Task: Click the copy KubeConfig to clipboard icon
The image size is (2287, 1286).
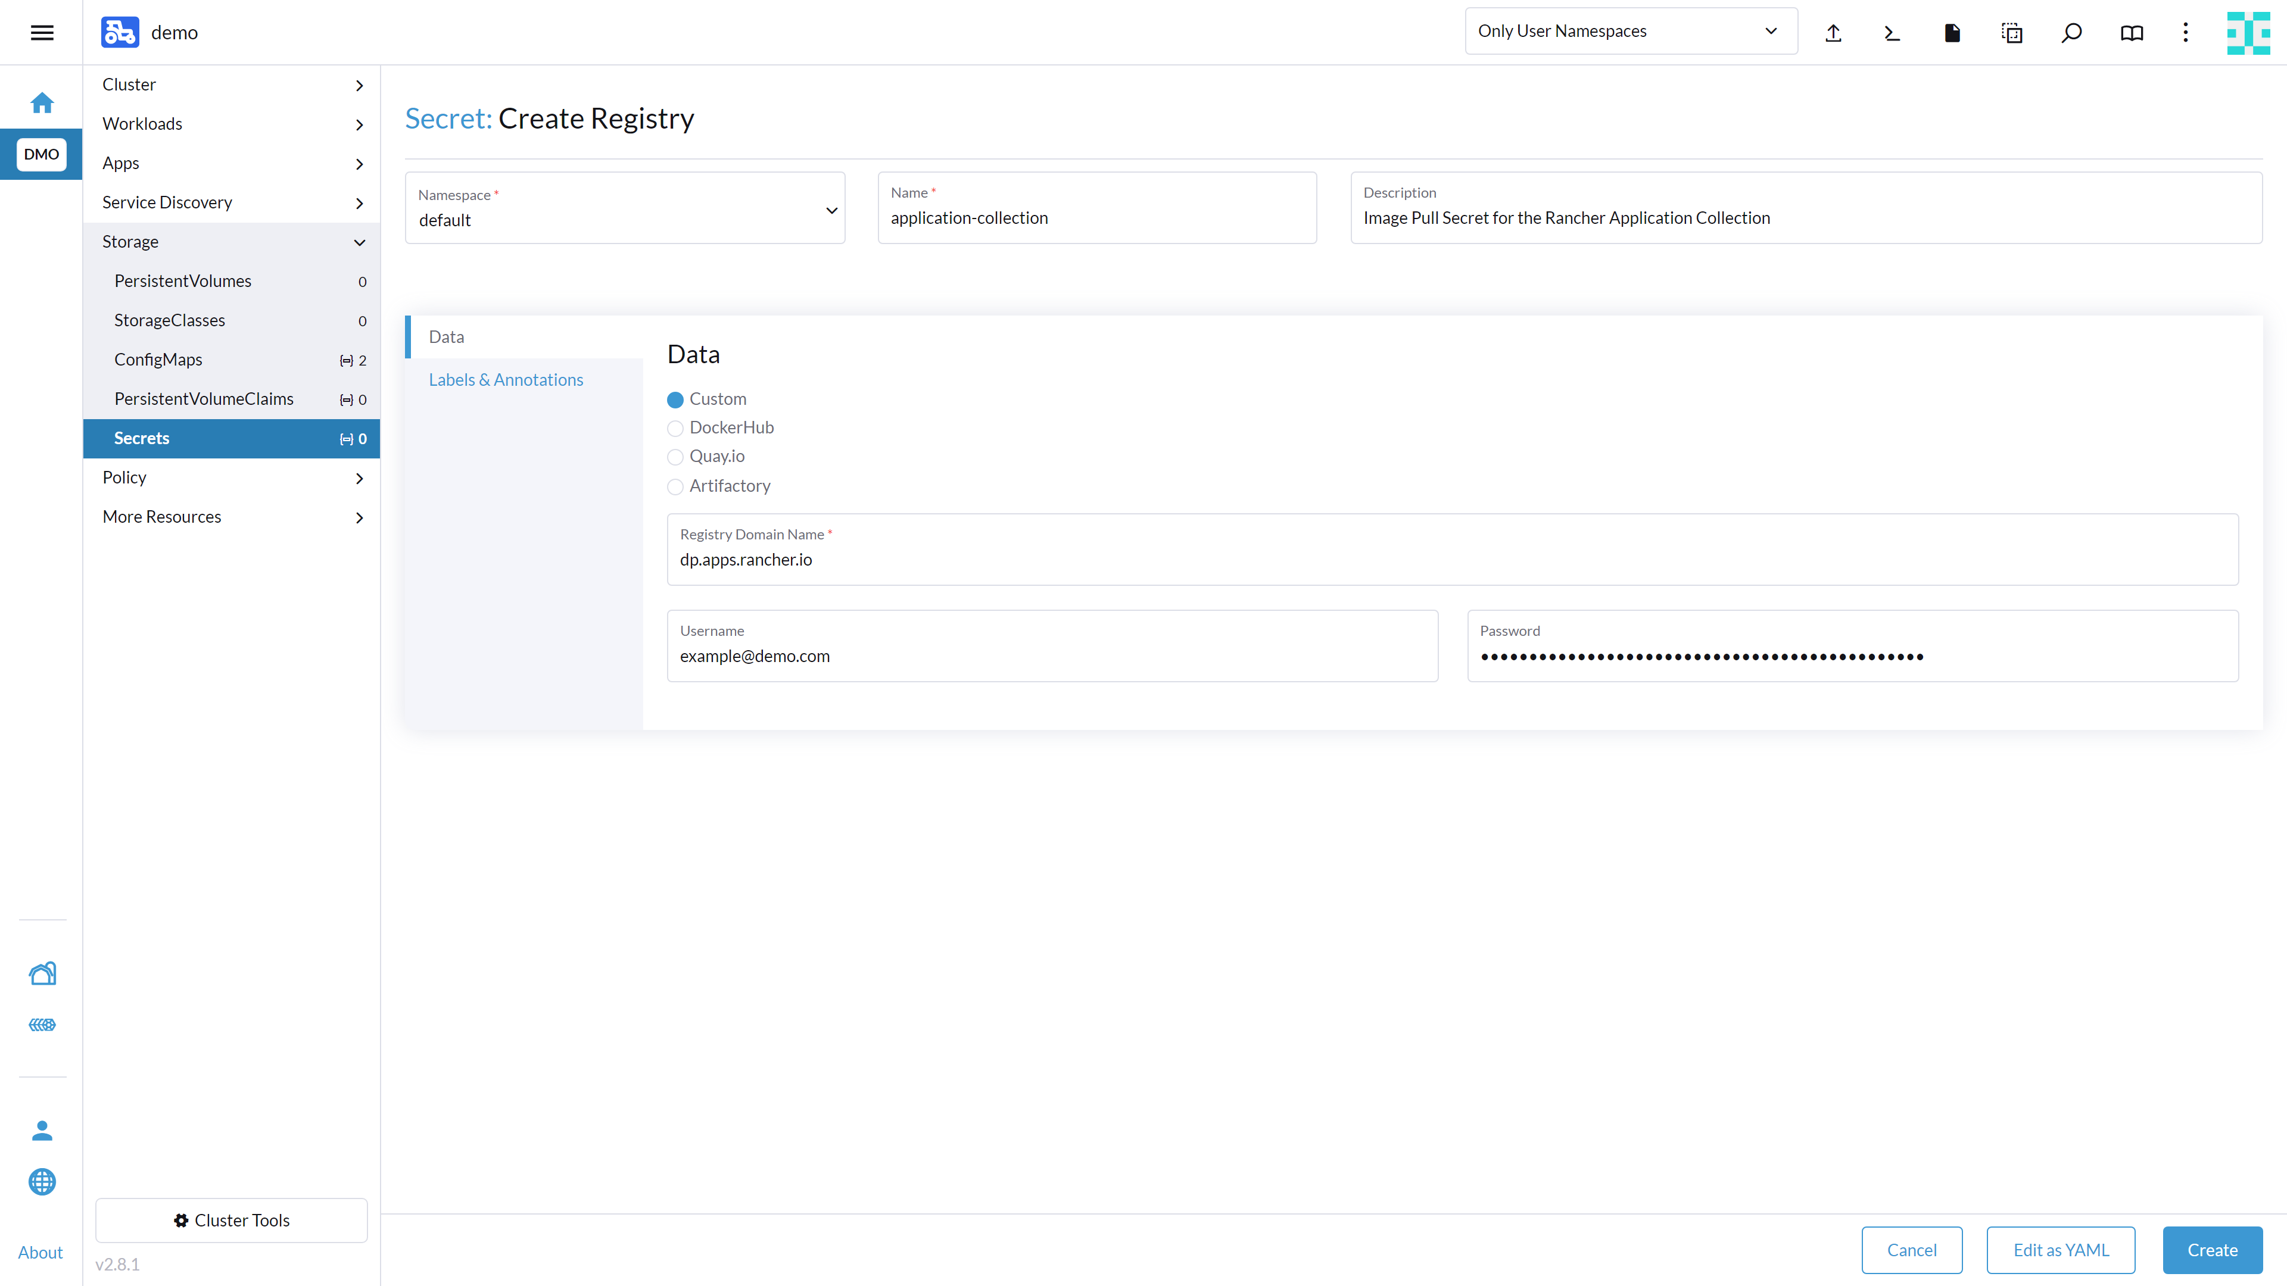Action: click(x=2012, y=33)
